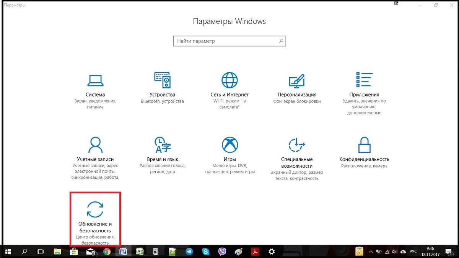This screenshot has height=258, width=459.
Task: Open the Специальные возможности icon
Action: click(x=297, y=145)
